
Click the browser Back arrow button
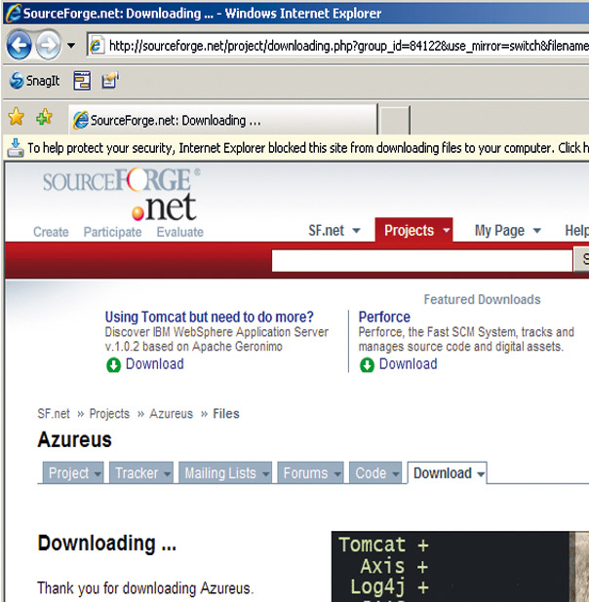pyautogui.click(x=20, y=45)
